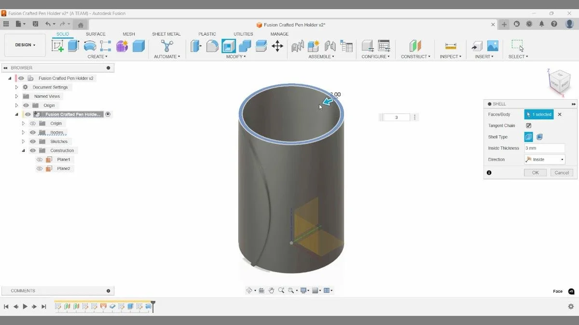This screenshot has width=579, height=325.
Task: Switch to the SURFACE ribbon tab
Action: [96, 34]
